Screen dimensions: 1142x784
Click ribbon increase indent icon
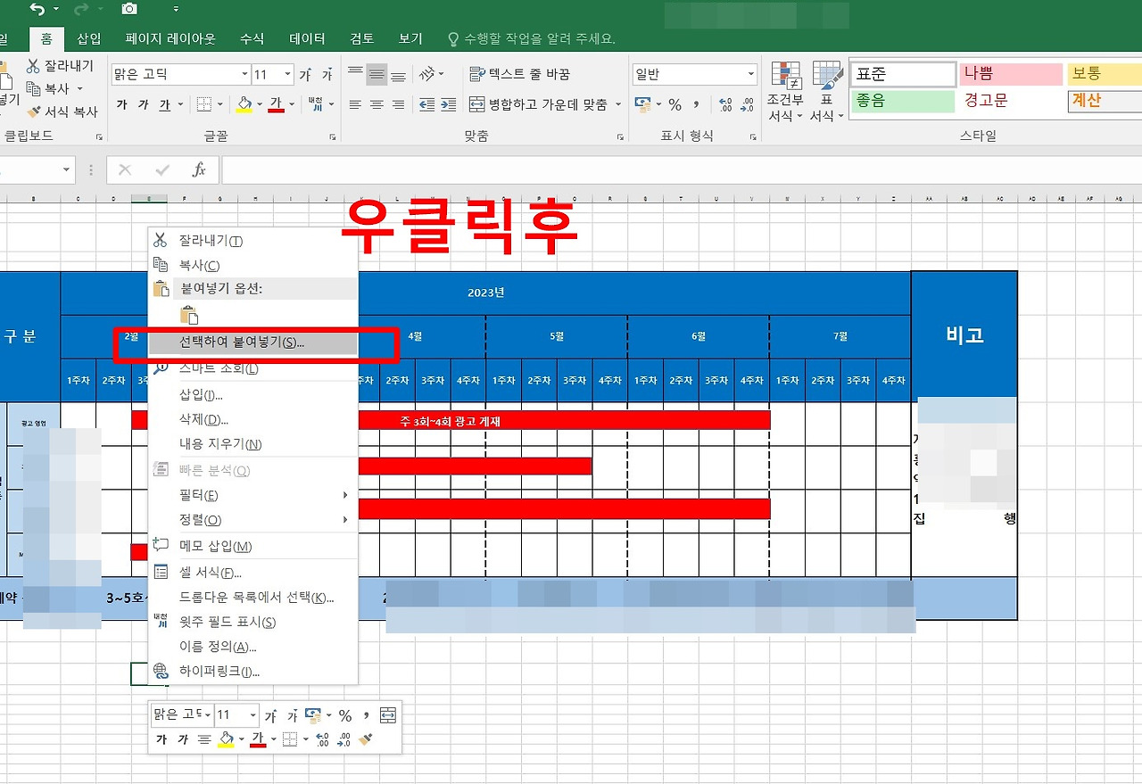pos(449,104)
